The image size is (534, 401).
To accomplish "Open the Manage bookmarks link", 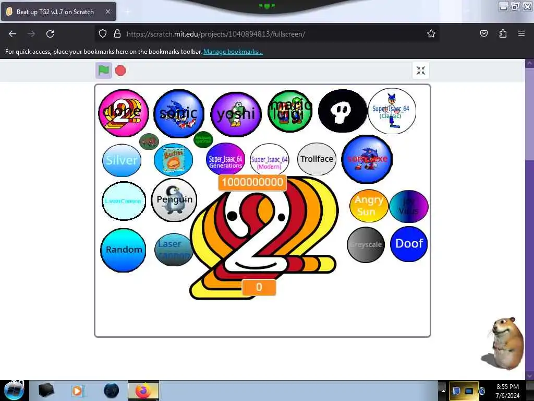I will pos(233,52).
